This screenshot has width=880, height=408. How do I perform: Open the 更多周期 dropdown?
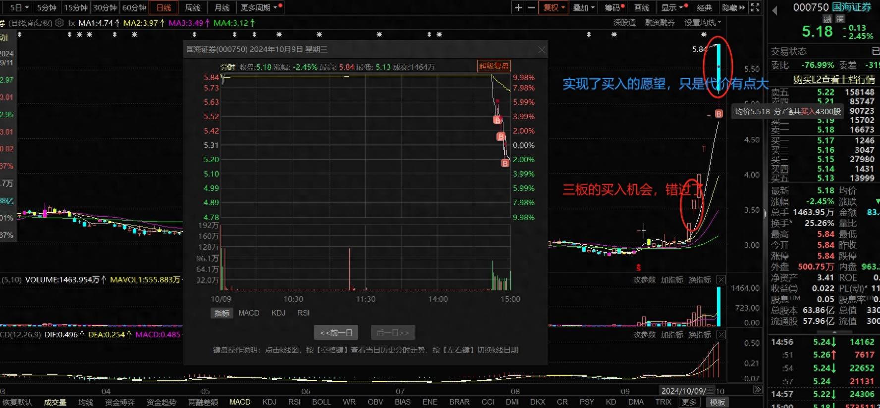tap(261, 7)
